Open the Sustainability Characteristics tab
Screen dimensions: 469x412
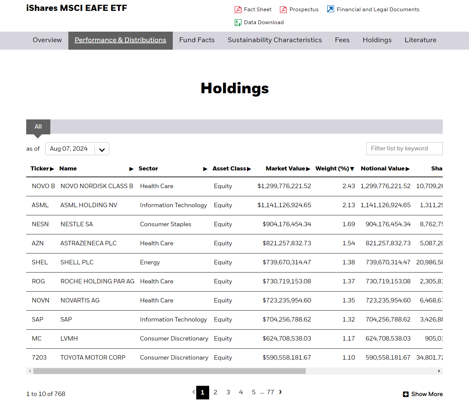(x=274, y=40)
